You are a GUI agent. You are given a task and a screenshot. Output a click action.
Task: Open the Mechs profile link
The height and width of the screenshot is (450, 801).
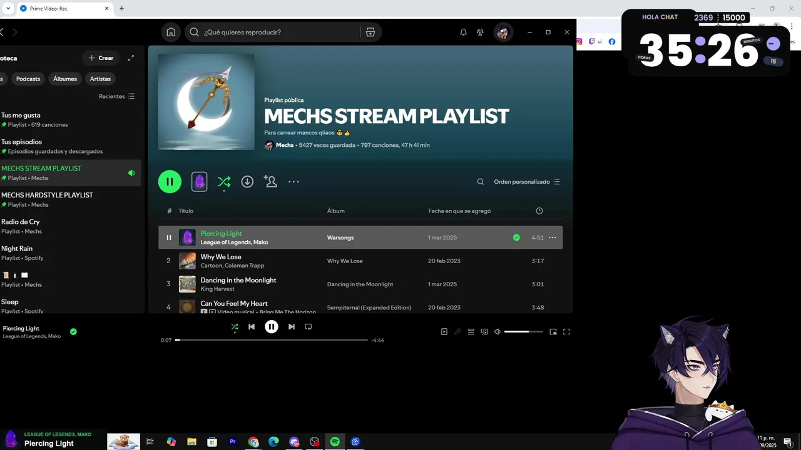285,145
